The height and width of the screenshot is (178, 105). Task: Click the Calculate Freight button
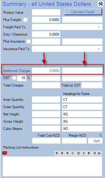point(83,12)
